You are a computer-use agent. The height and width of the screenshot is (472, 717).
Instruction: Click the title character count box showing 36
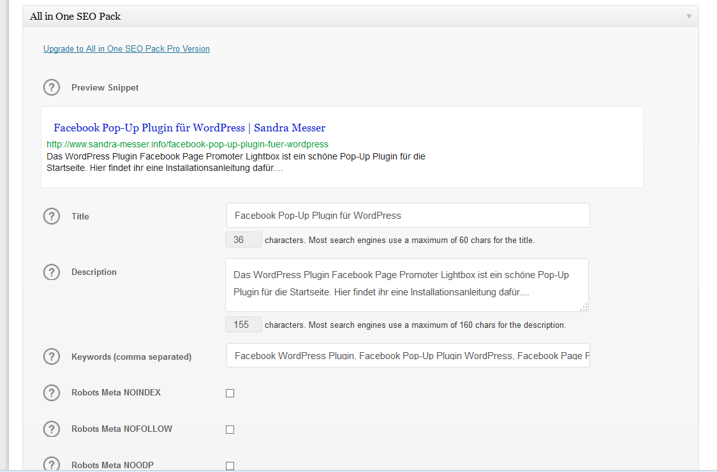click(244, 240)
